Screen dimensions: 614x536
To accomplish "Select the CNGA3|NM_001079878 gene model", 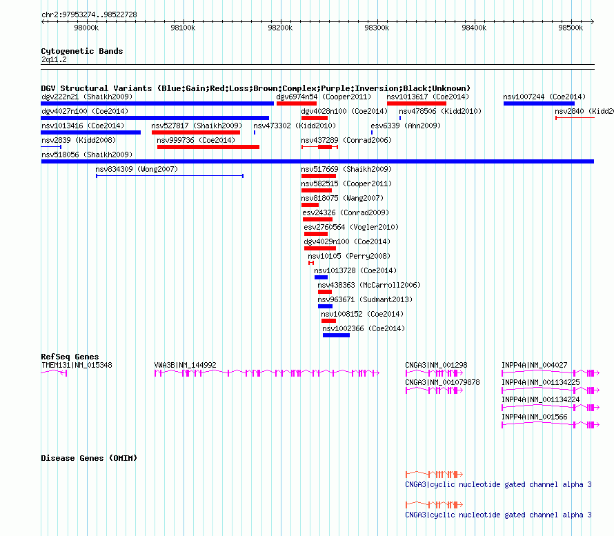I will [434, 390].
